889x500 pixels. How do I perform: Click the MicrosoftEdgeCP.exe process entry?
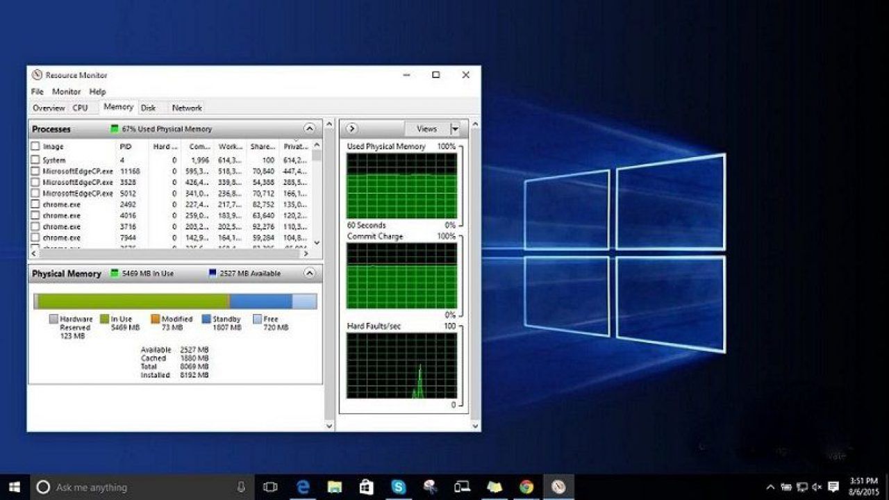point(76,172)
